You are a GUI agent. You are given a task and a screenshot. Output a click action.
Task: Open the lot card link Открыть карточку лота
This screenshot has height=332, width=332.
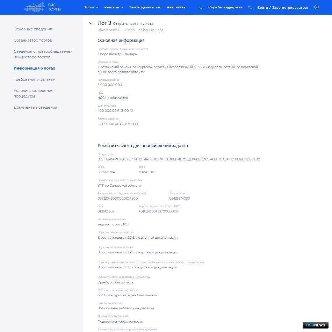tap(133, 24)
